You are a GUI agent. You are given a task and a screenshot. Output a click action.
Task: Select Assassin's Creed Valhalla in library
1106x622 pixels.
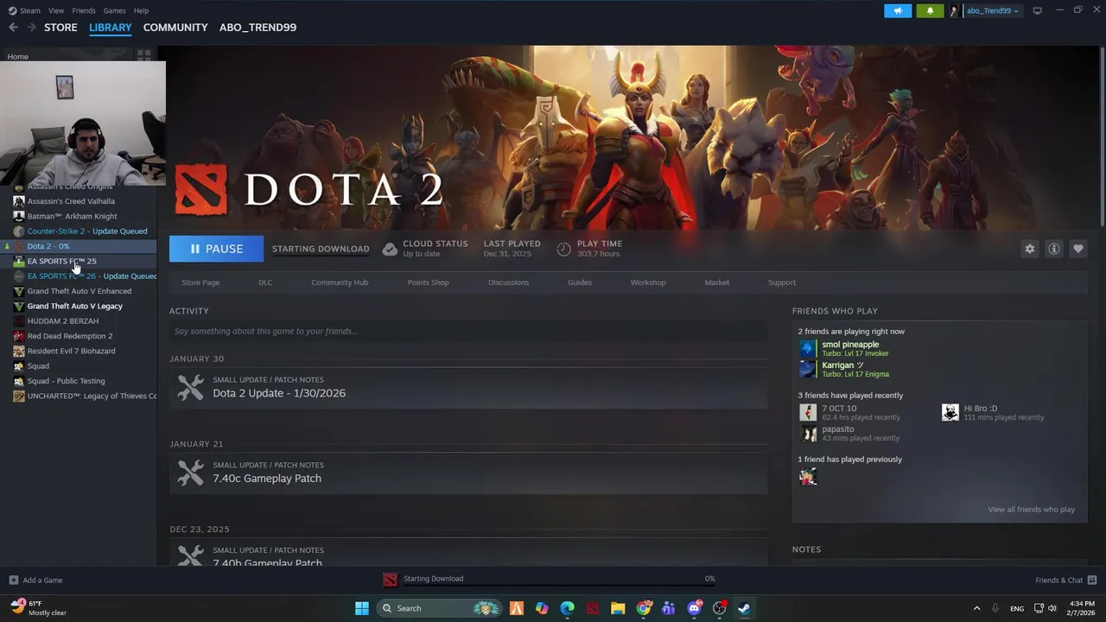(71, 201)
